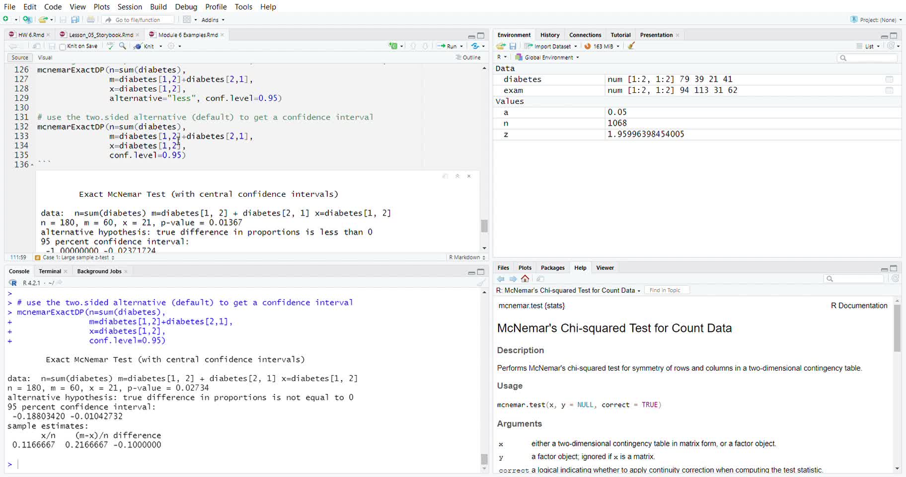Open the Project: (None) dropdown
Viewport: 906px width, 477px height.
pyautogui.click(x=876, y=20)
